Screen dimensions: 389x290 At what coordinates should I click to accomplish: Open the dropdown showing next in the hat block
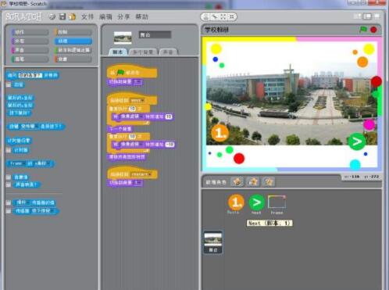tap(137, 100)
